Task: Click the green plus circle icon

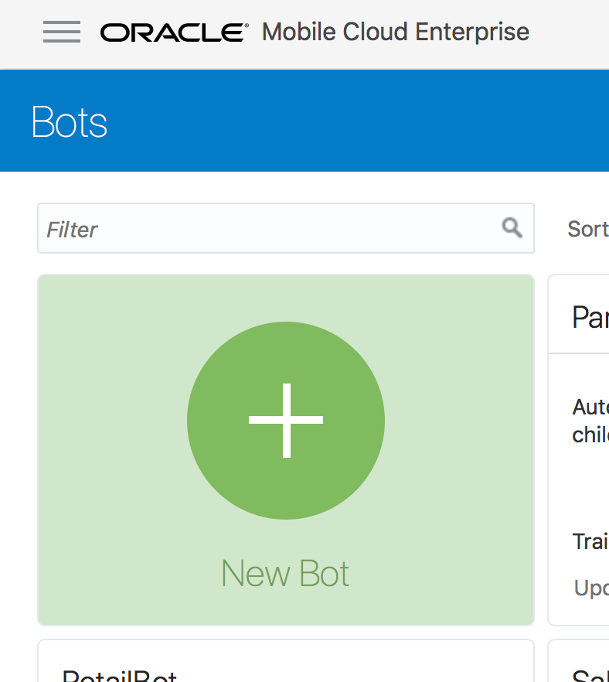Action: click(x=286, y=420)
